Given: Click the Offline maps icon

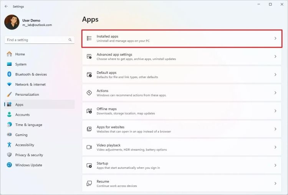Looking at the screenshot, I should [x=89, y=111].
